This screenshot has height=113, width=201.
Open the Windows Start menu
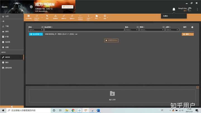click(3, 110)
